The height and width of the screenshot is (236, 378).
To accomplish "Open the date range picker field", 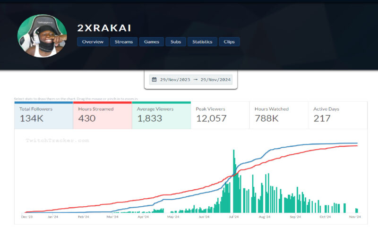I will (x=191, y=79).
